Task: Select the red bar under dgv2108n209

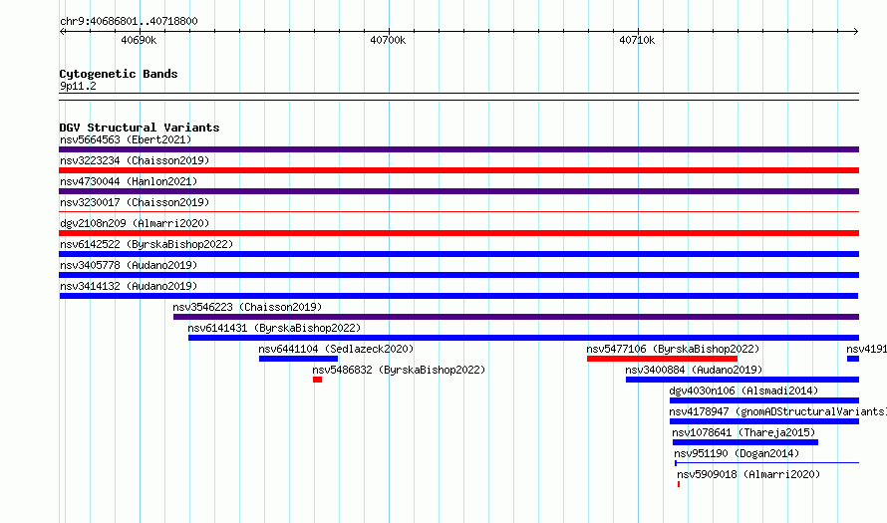Action: tap(458, 233)
